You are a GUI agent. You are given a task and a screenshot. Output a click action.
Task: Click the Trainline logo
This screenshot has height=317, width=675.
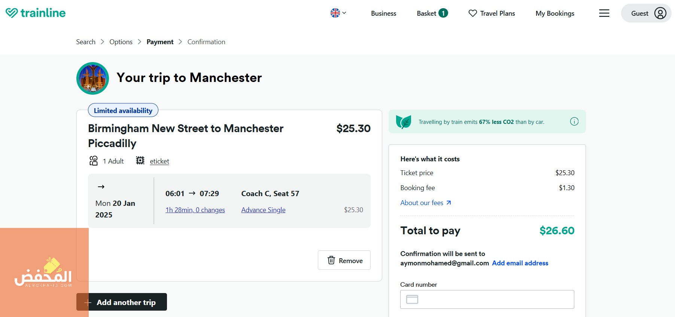36,13
